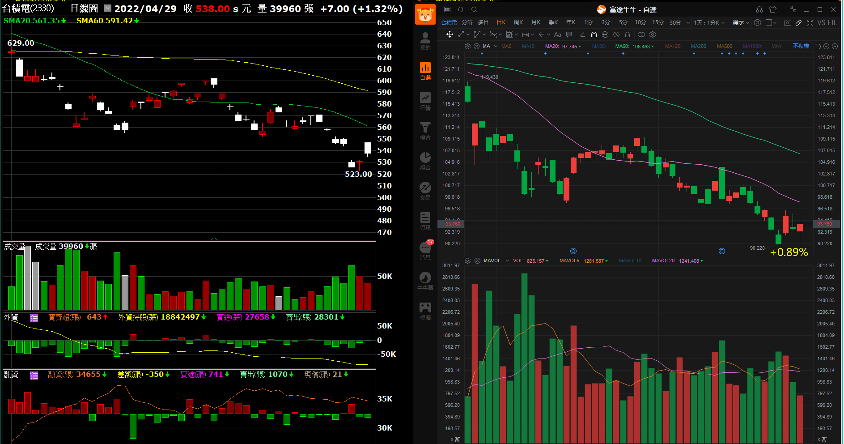Viewport: 844px width, 444px height.
Task: Open chart layout box dropdown
Action: coord(771,22)
